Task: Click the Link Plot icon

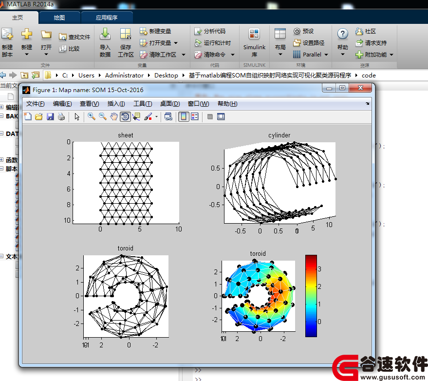Action: [168, 117]
